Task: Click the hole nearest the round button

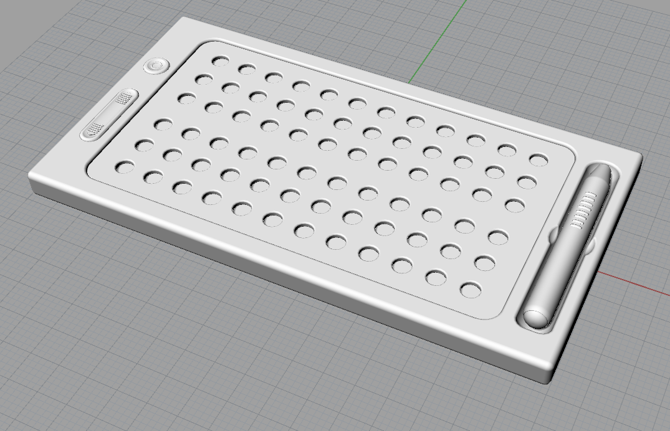Action: pos(221,61)
